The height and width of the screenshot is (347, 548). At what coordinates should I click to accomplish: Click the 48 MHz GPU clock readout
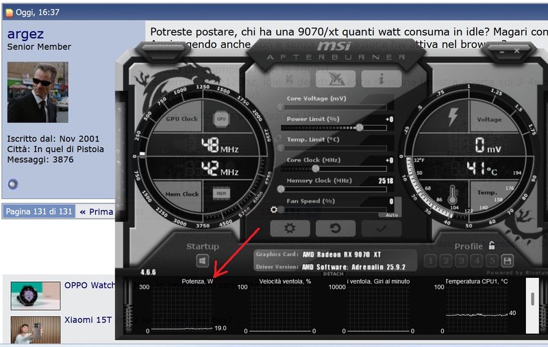220,145
